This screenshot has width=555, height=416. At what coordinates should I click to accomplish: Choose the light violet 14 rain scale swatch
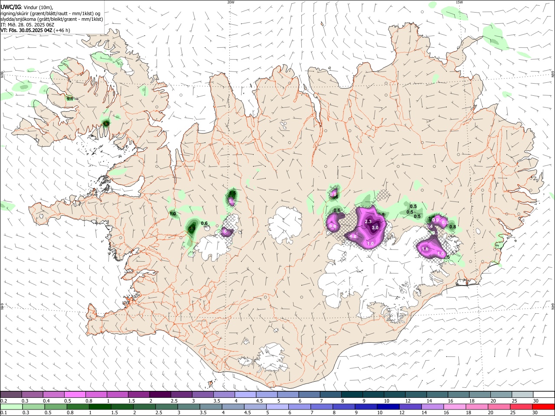tap(432, 406)
